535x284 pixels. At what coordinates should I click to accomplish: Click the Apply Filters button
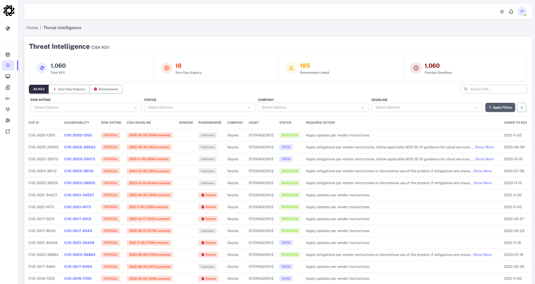point(500,107)
